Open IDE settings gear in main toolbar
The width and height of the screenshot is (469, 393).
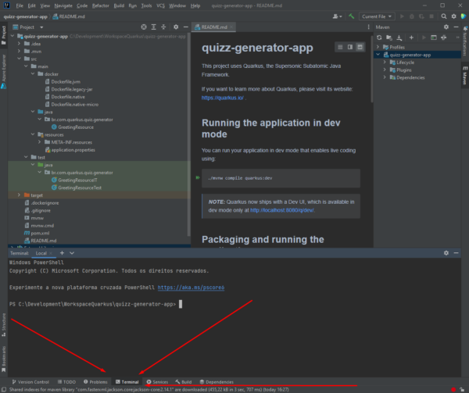[x=453, y=16]
